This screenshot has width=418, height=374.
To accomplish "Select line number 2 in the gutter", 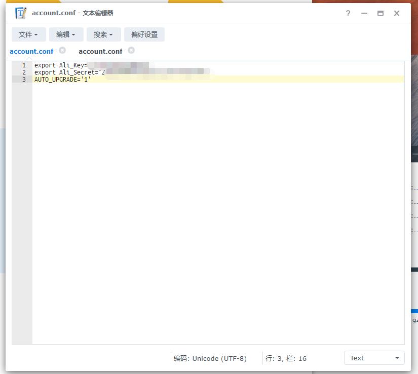I will [x=24, y=72].
